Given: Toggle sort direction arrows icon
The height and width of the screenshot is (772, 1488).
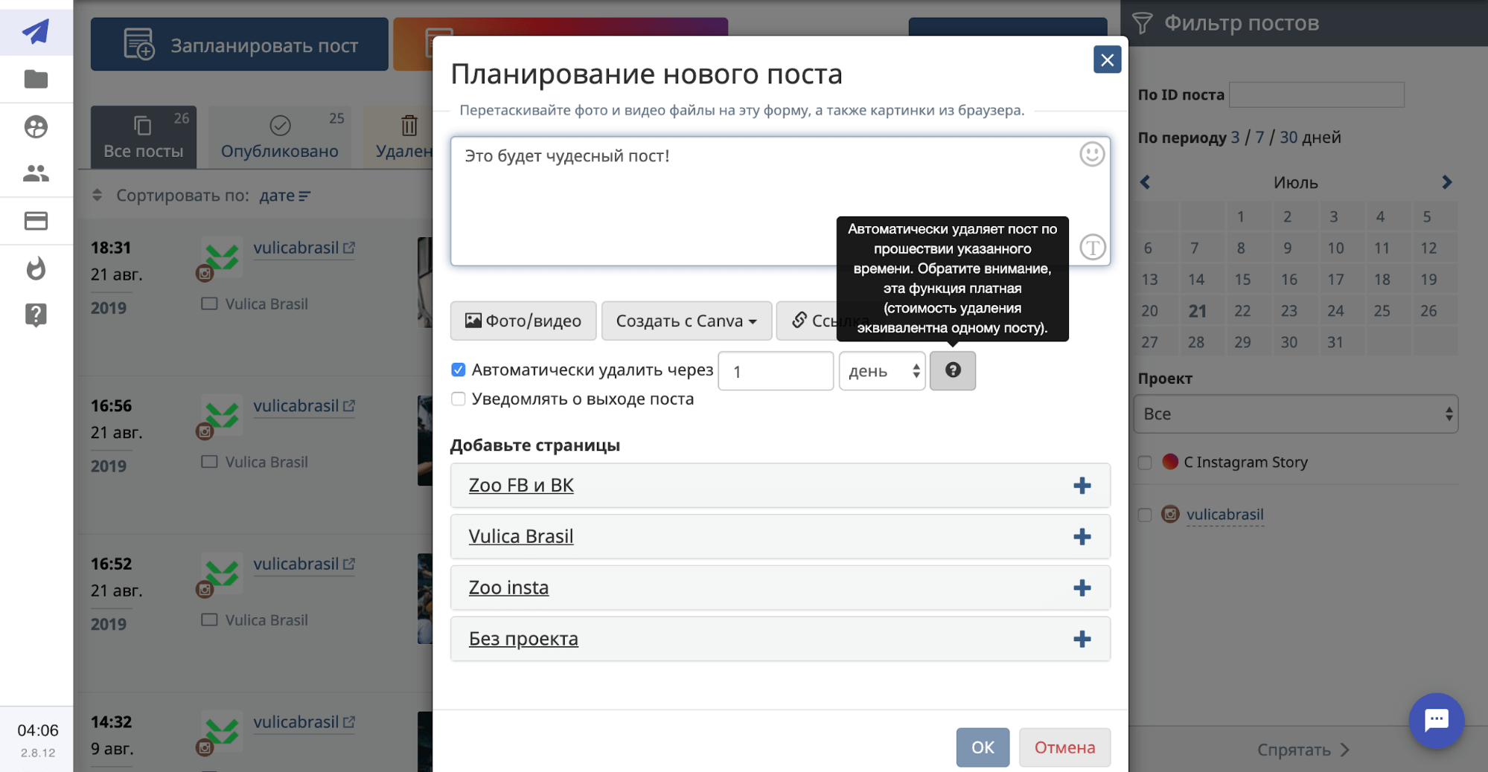Looking at the screenshot, I should [97, 196].
